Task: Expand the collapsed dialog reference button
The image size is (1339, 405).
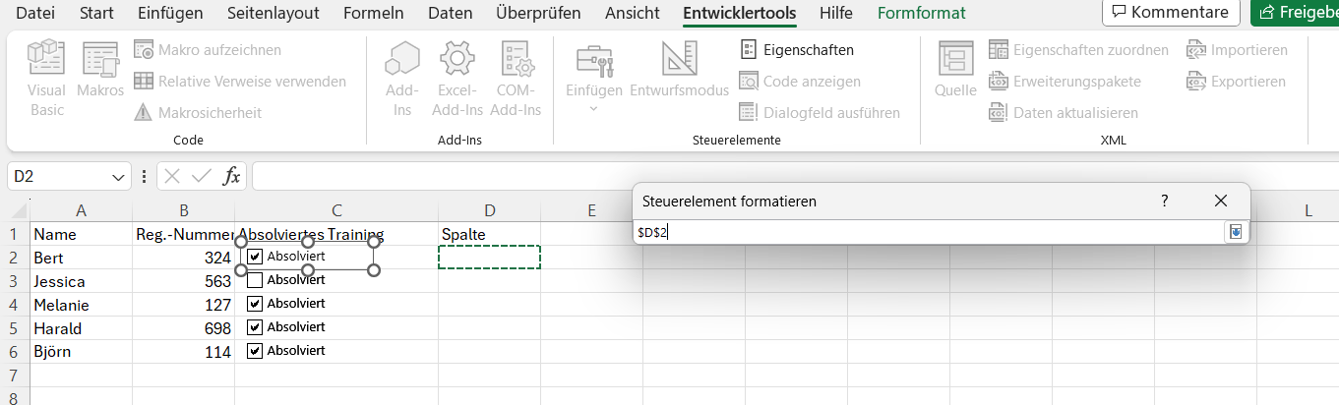Action: (x=1236, y=232)
